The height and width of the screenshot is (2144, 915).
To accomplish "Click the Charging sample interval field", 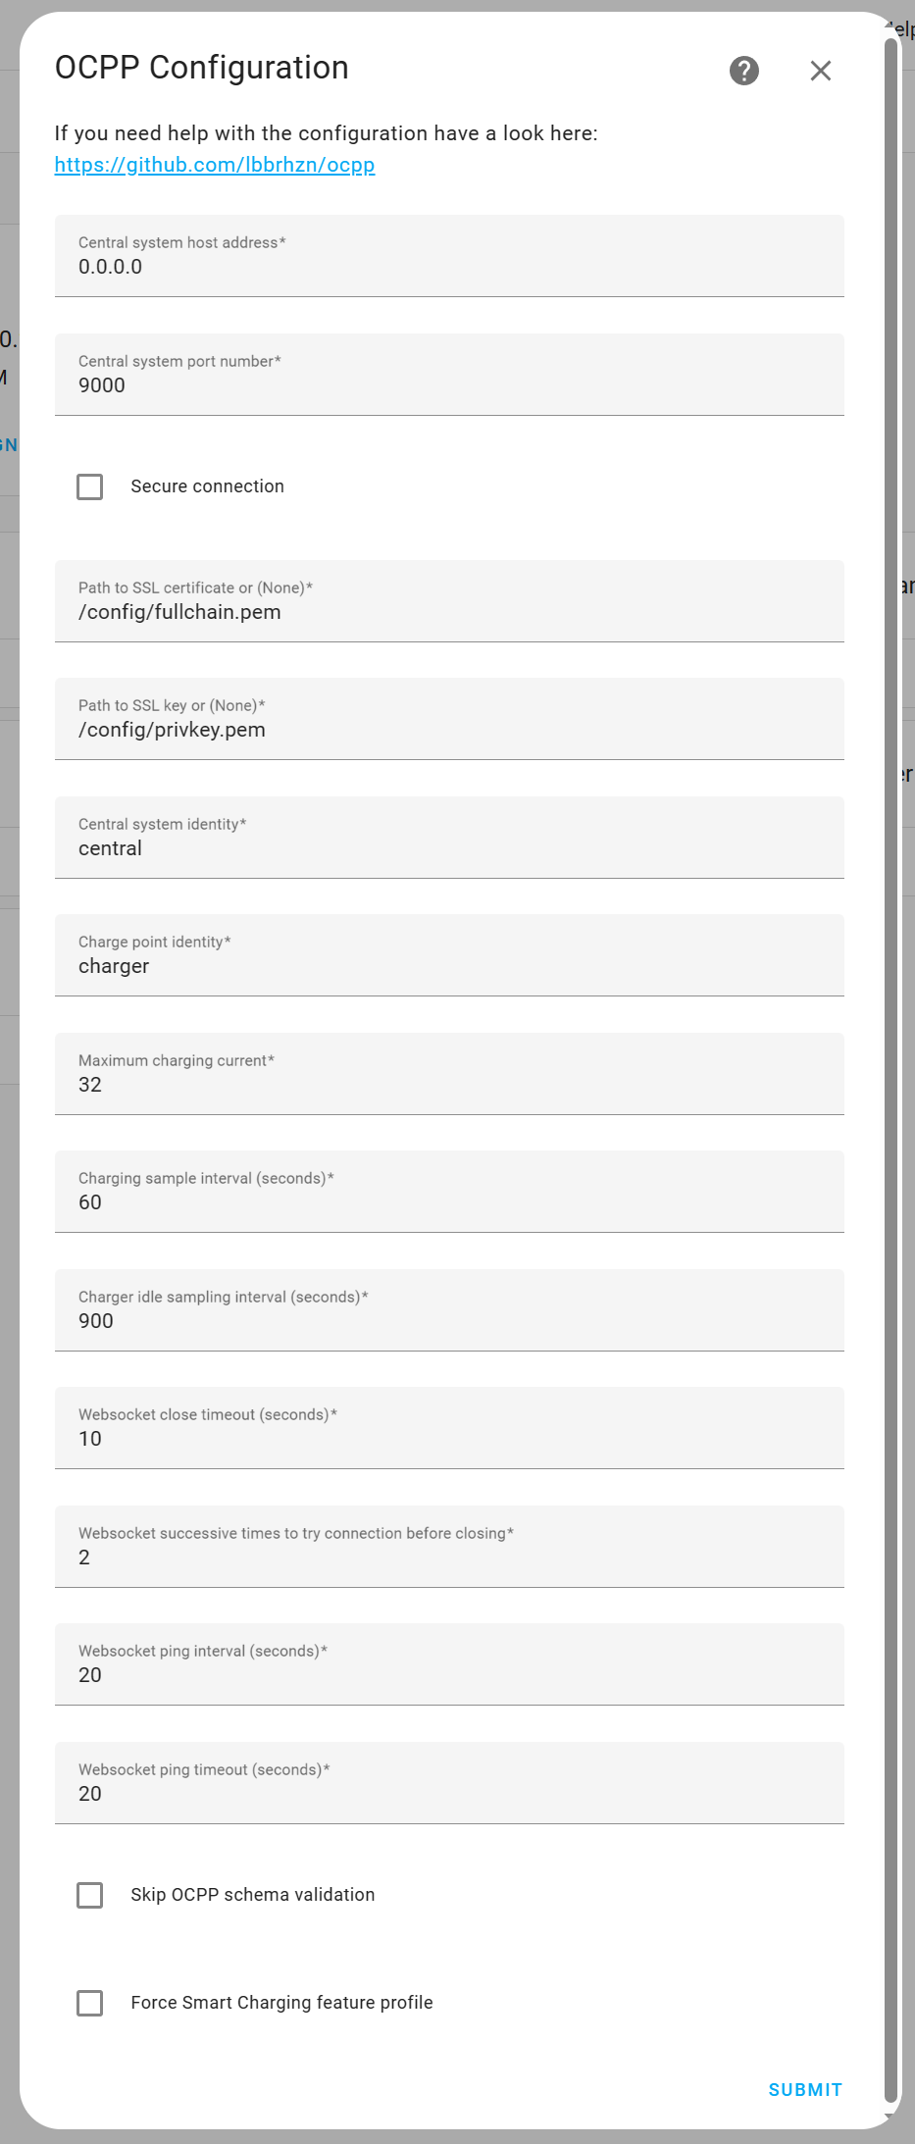I will [x=449, y=1193].
